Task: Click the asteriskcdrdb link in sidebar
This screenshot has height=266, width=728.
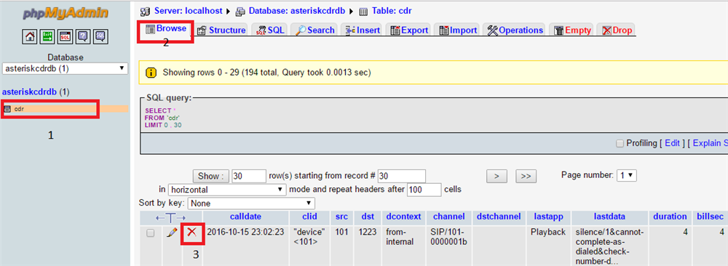Action: pyautogui.click(x=29, y=92)
